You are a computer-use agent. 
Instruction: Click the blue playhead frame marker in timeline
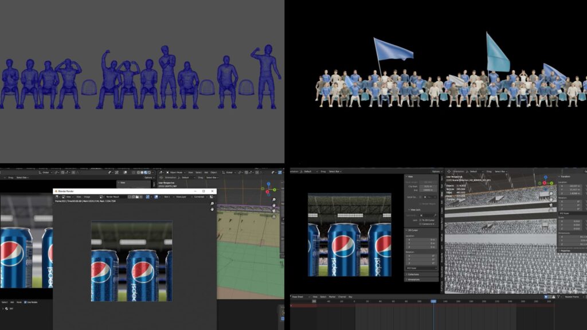pos(433,301)
